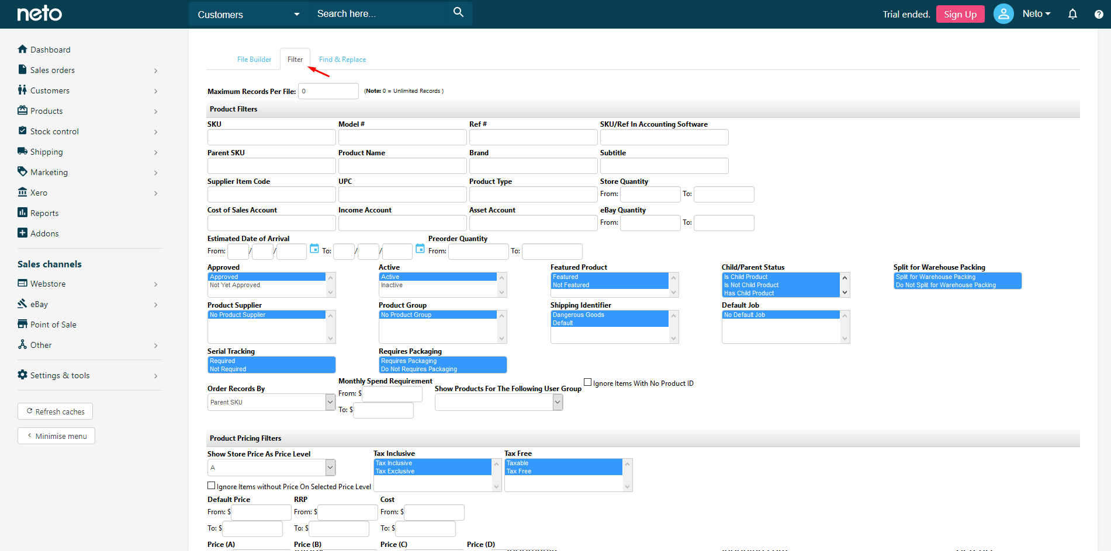Open the Order Records By dropdown
Image resolution: width=1111 pixels, height=551 pixels.
click(x=271, y=402)
